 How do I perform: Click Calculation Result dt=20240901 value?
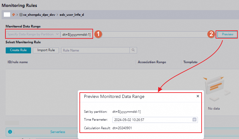(122, 128)
